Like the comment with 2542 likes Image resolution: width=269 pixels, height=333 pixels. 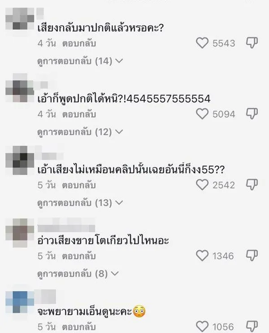(x=202, y=185)
